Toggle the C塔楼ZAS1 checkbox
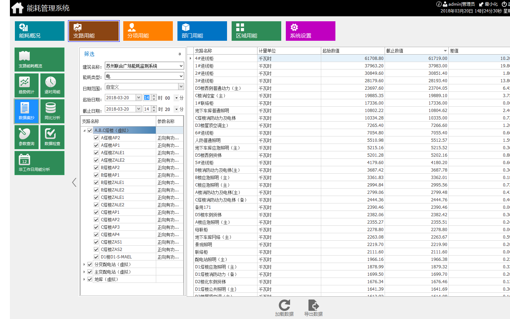510x319 pixels. tap(96, 242)
